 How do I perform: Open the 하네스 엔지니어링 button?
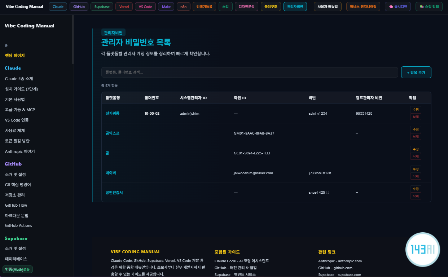point(363,6)
